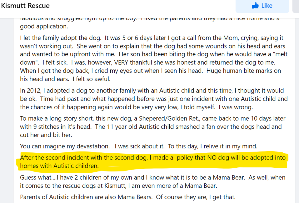Click the partially visible button beside Like

pyautogui.click(x=295, y=6)
